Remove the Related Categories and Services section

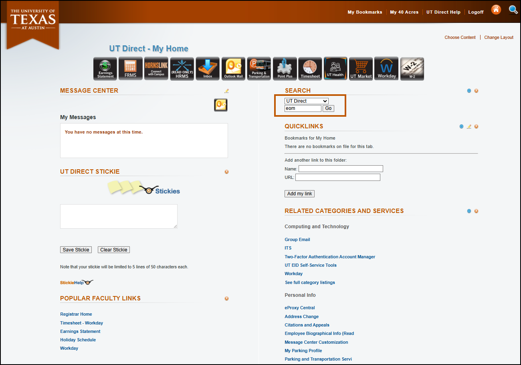coord(477,211)
